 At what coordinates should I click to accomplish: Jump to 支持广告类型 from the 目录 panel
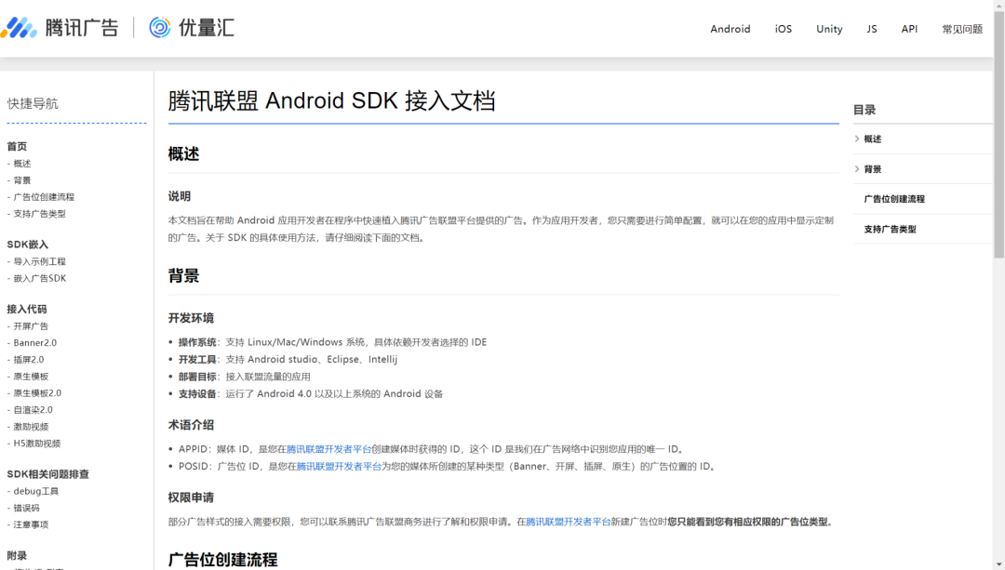(x=890, y=230)
